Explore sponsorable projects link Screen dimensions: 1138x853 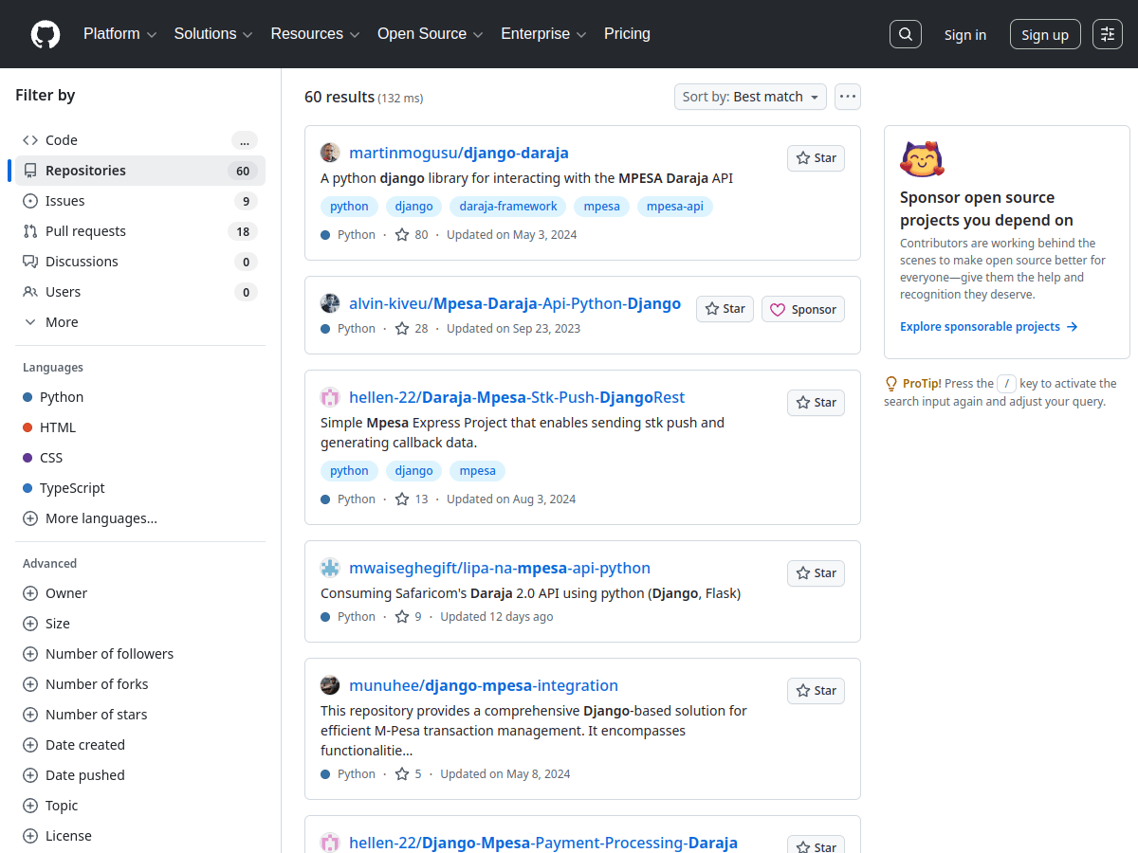[x=989, y=327]
